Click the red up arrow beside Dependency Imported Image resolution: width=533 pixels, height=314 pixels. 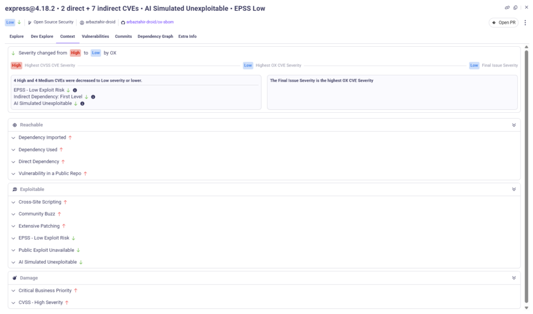[70, 138]
